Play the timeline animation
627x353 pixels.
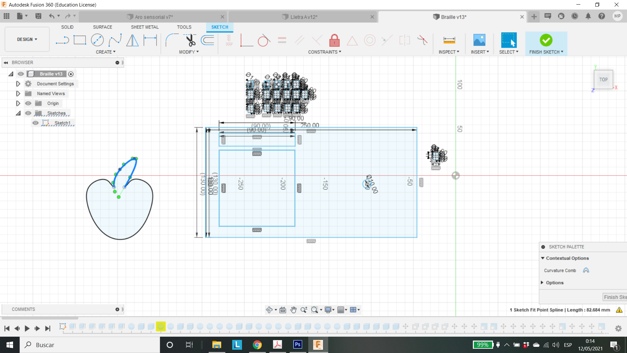pos(27,328)
